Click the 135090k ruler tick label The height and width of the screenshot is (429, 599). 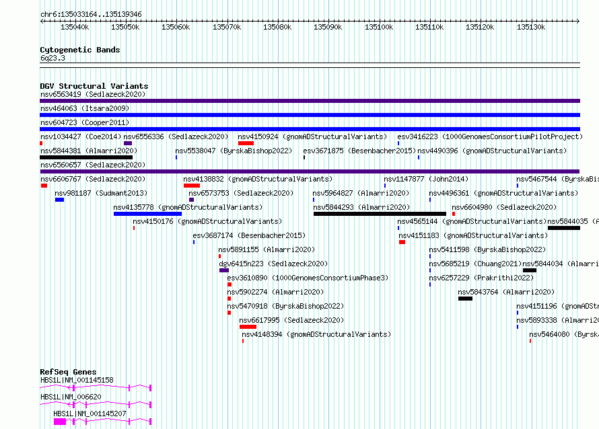pyautogui.click(x=328, y=27)
